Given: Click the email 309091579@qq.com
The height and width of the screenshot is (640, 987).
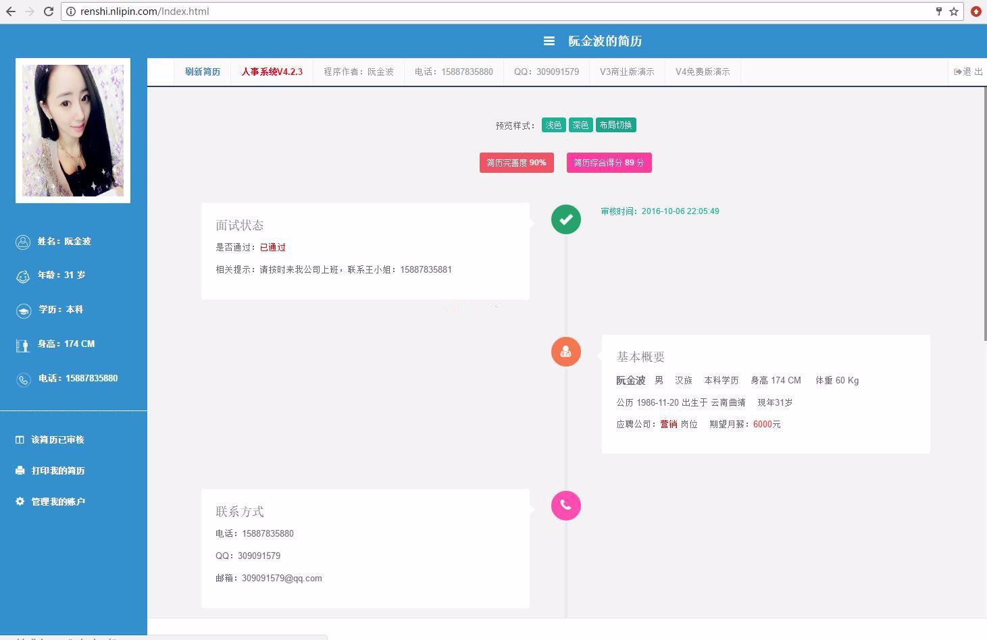Looking at the screenshot, I should click(x=282, y=579).
